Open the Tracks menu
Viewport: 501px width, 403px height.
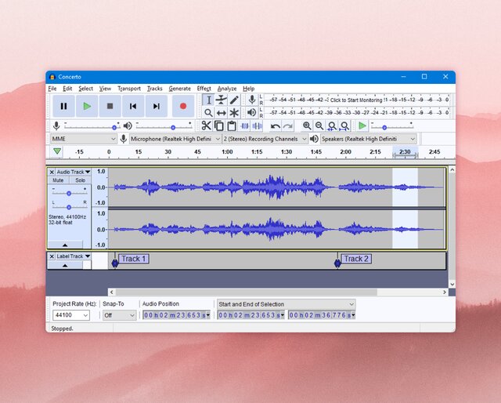click(x=155, y=89)
